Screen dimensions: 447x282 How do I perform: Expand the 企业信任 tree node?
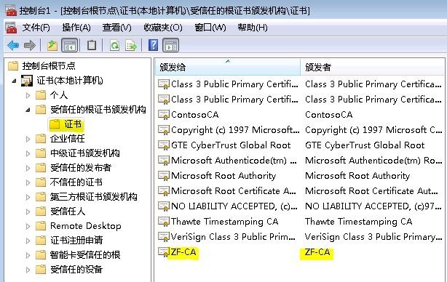(28, 139)
